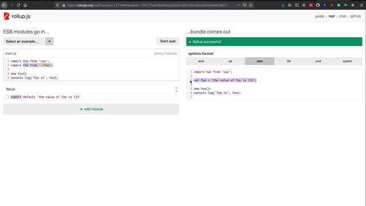Click the rollup.js title text

click(x=21, y=17)
